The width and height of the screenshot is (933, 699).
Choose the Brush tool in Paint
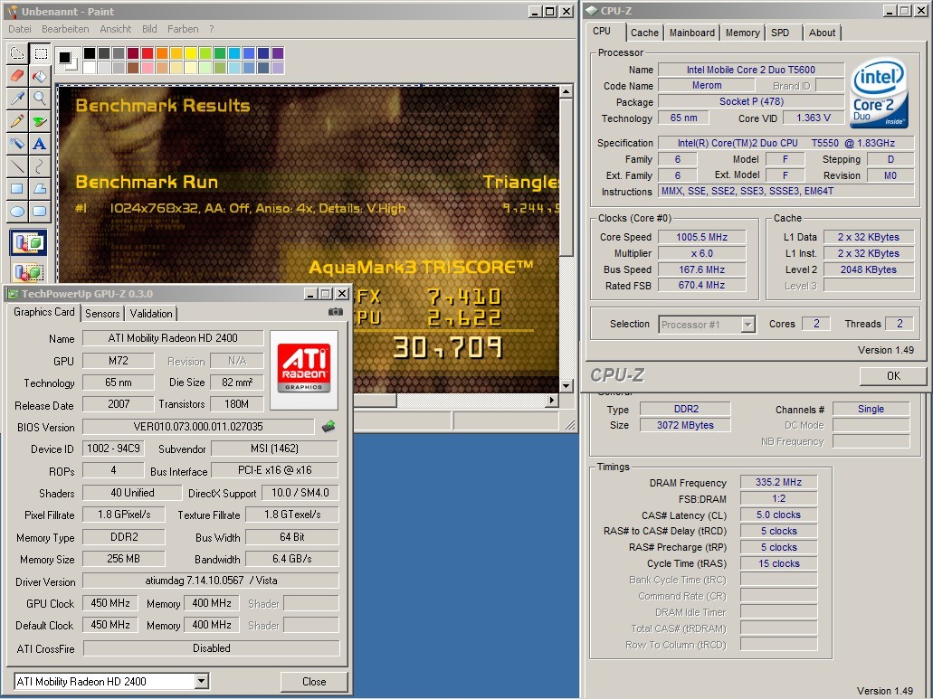(40, 121)
